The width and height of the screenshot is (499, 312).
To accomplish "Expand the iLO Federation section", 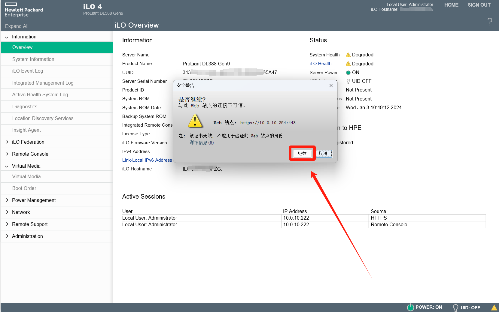I will tap(7, 142).
